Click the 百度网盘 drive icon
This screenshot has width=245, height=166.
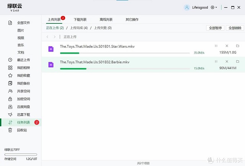pyautogui.click(x=10, y=107)
